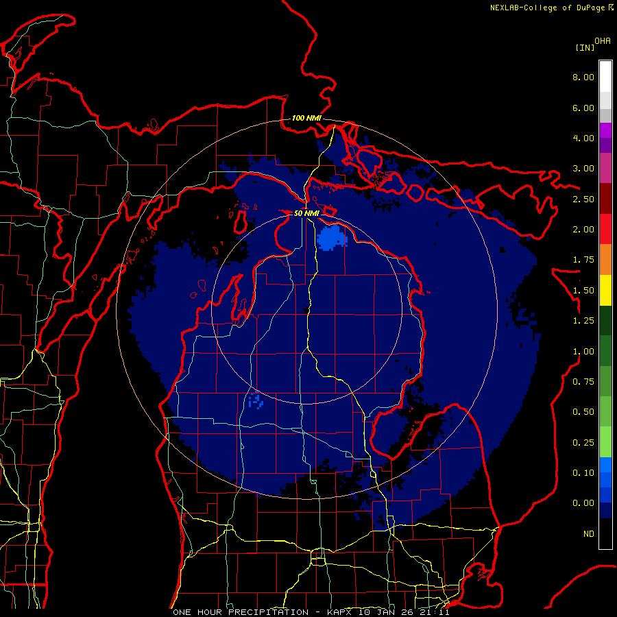Click the ND legend label
The height and width of the screenshot is (617, 617).
click(x=589, y=534)
